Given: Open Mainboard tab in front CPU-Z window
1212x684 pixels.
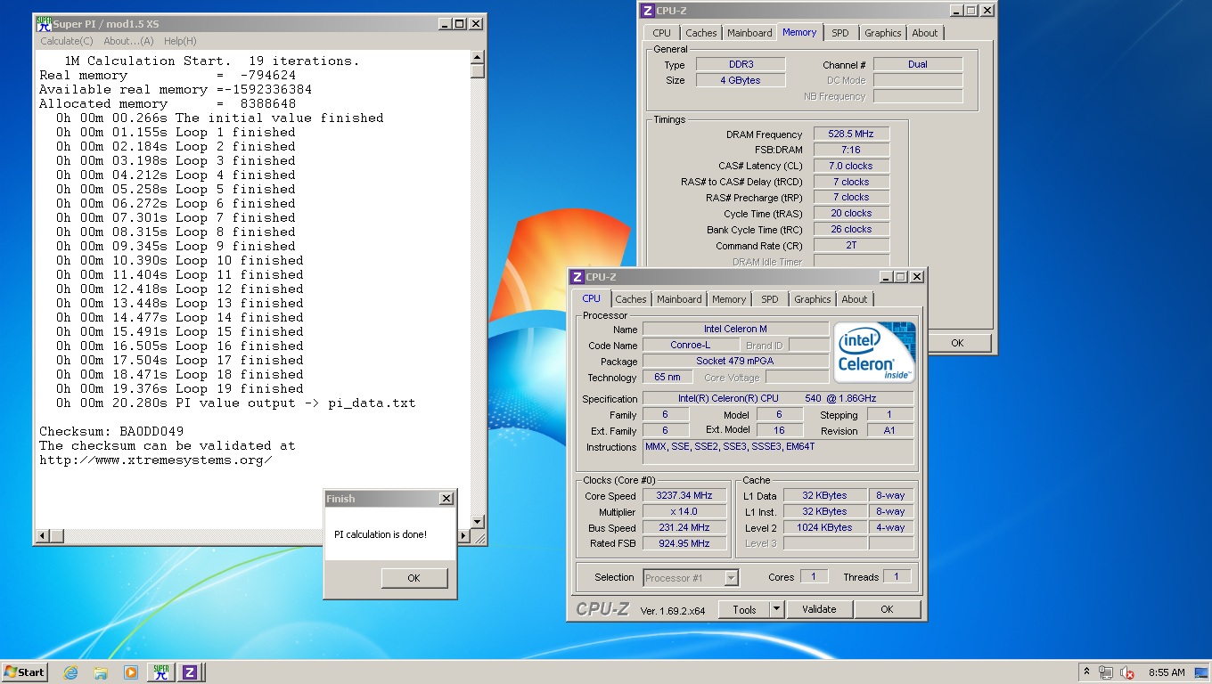Looking at the screenshot, I should pos(679,299).
